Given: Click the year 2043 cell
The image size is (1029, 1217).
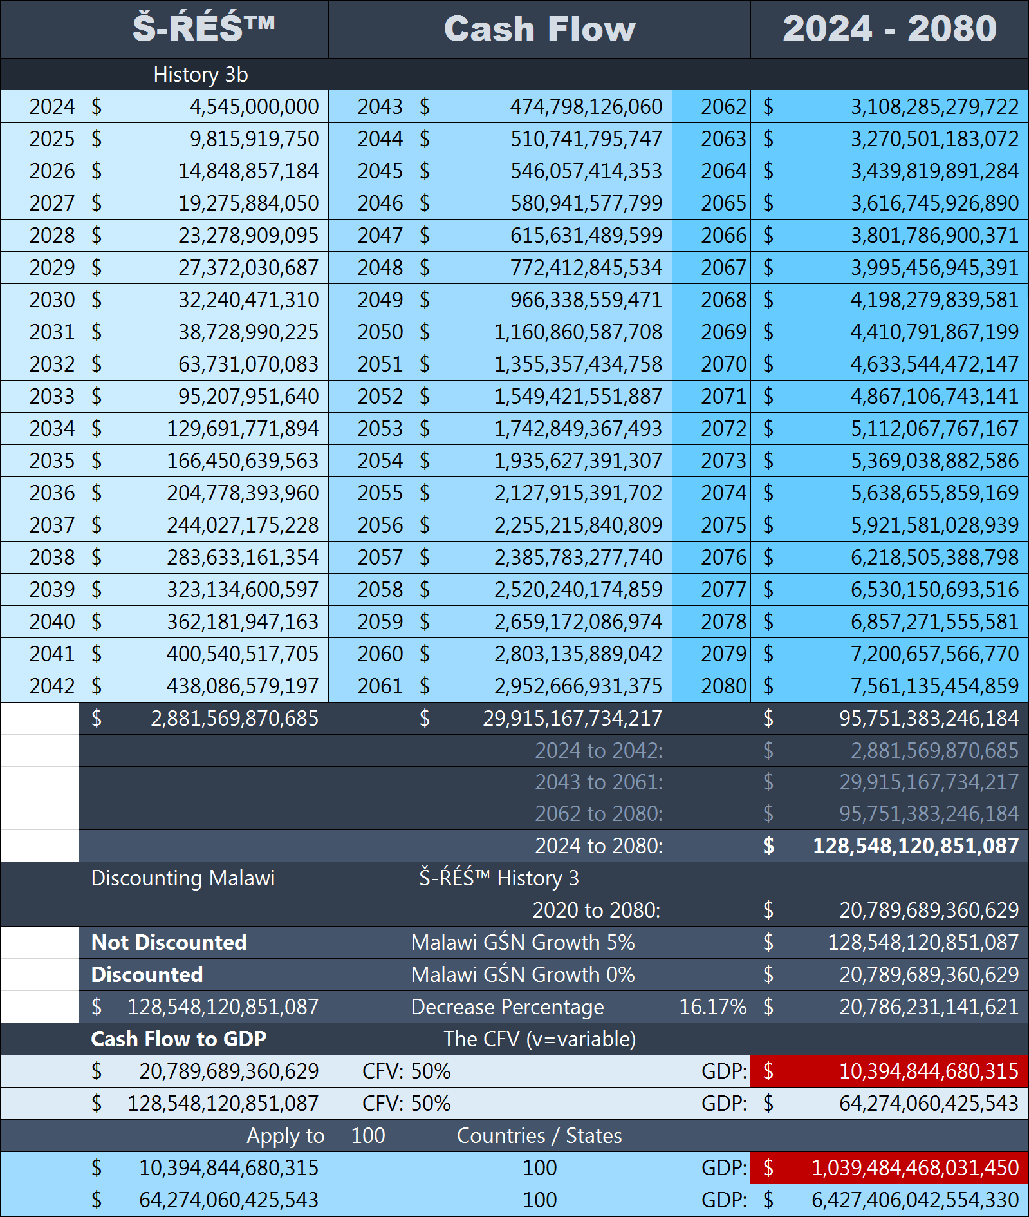Looking at the screenshot, I should click(368, 106).
